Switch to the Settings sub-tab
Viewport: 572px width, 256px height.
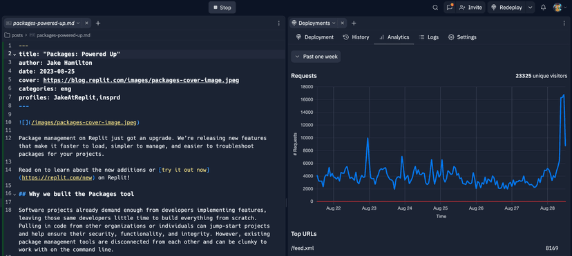462,37
